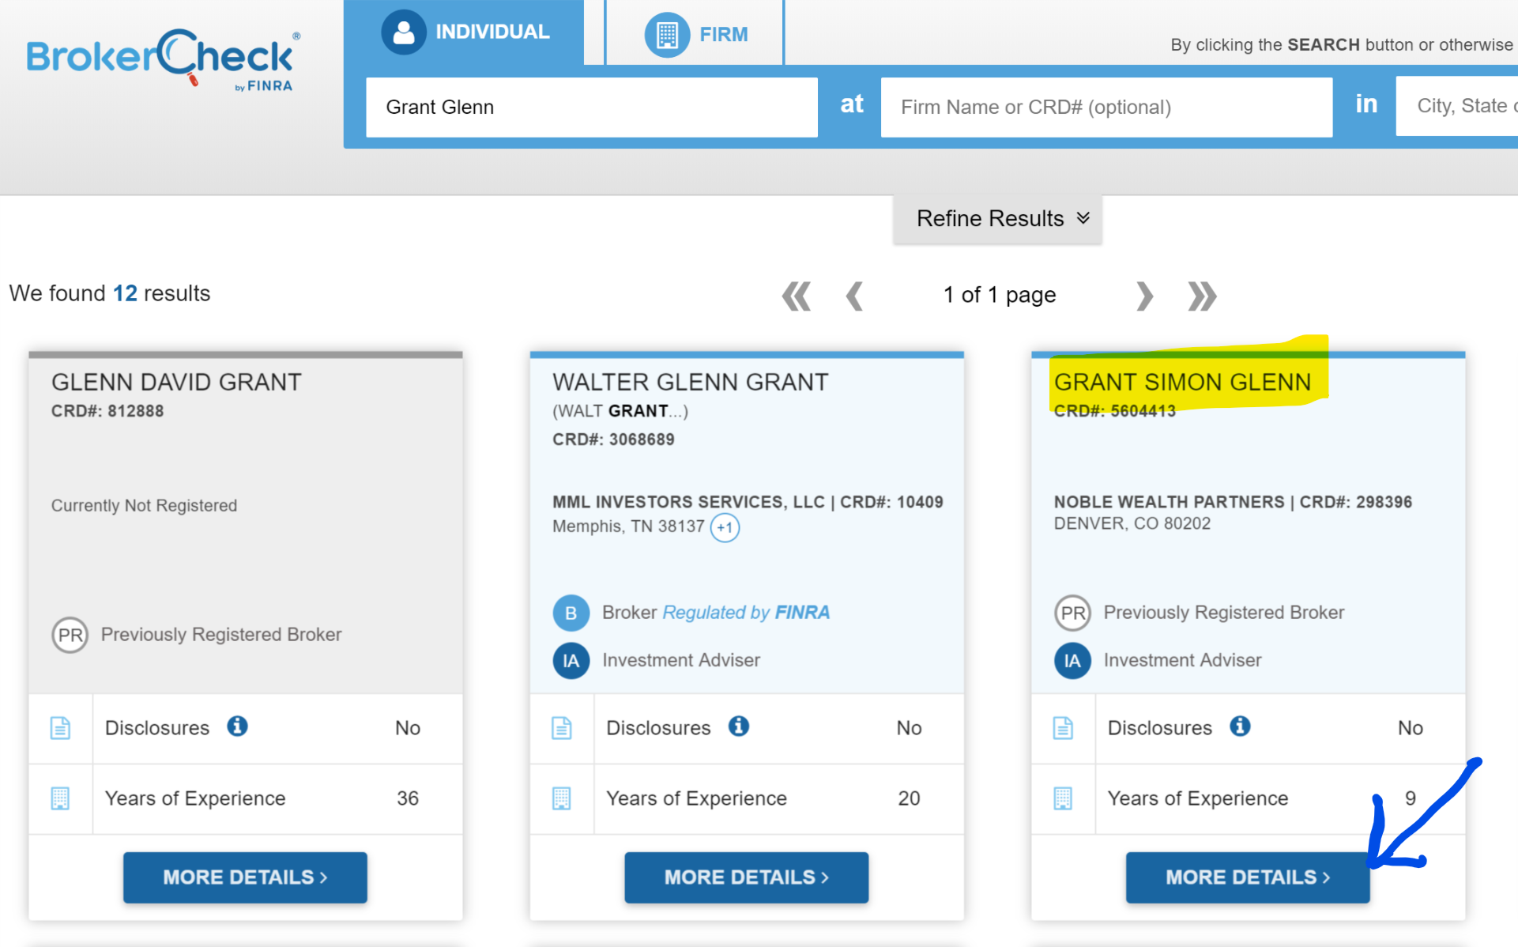Click the name search field containing Grant Glenn

click(592, 108)
